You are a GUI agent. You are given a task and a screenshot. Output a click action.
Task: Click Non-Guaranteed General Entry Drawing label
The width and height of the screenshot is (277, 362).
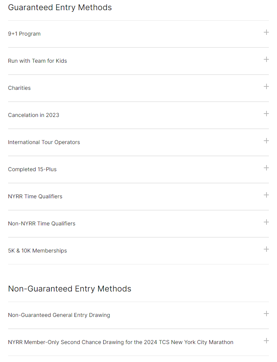59,315
